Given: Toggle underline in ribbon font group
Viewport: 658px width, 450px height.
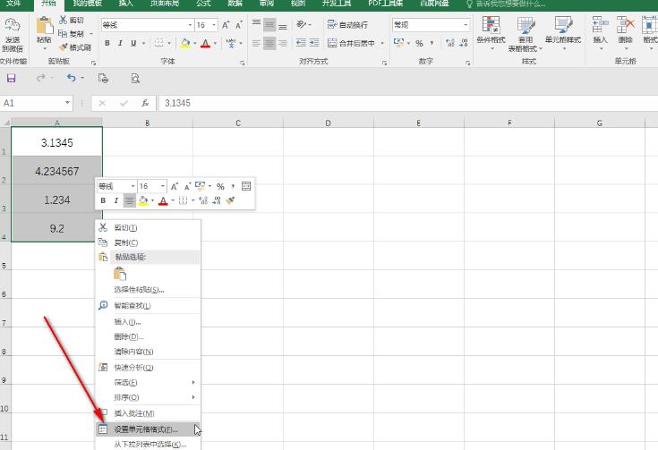Looking at the screenshot, I should pos(133,43).
